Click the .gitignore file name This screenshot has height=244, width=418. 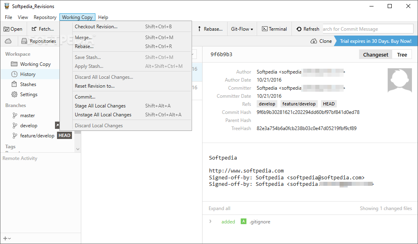pyautogui.click(x=260, y=222)
